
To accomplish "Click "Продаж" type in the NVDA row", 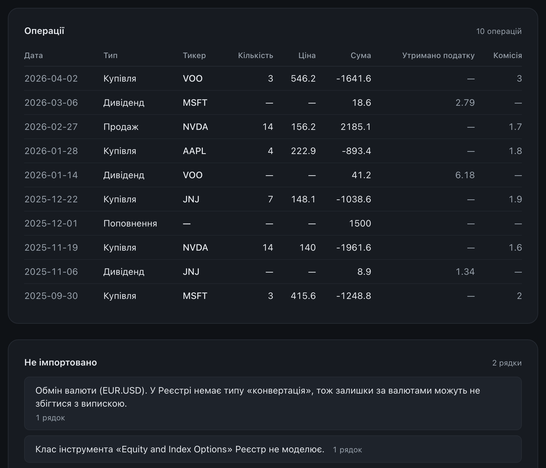I will [x=121, y=127].
